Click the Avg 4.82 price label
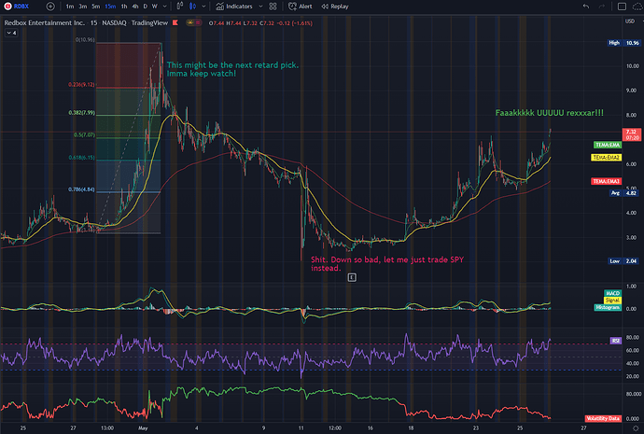This screenshot has width=644, height=434. point(624,193)
